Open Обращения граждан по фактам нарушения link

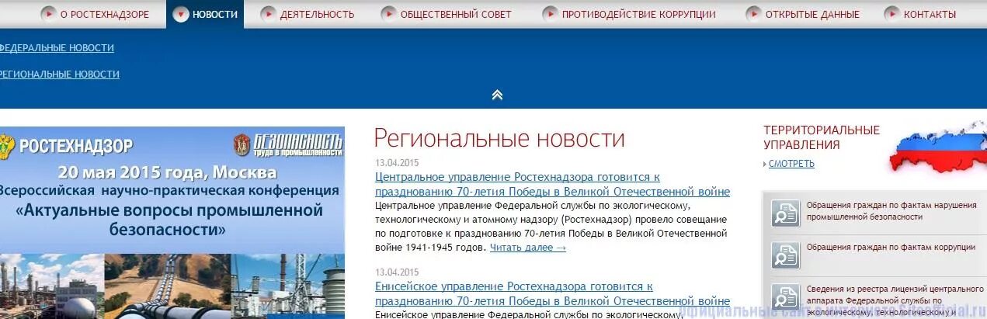pyautogui.click(x=891, y=211)
